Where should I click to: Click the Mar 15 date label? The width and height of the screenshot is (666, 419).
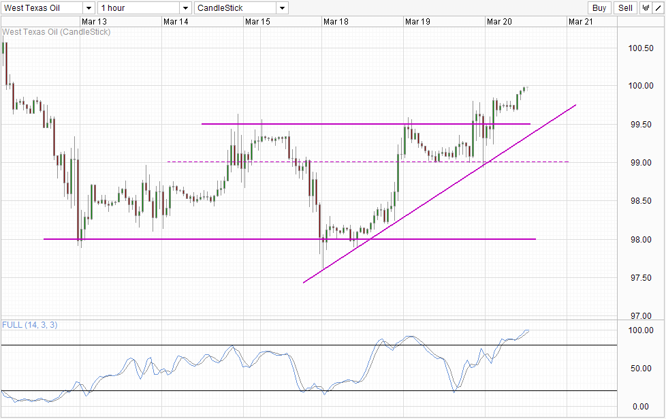point(257,22)
